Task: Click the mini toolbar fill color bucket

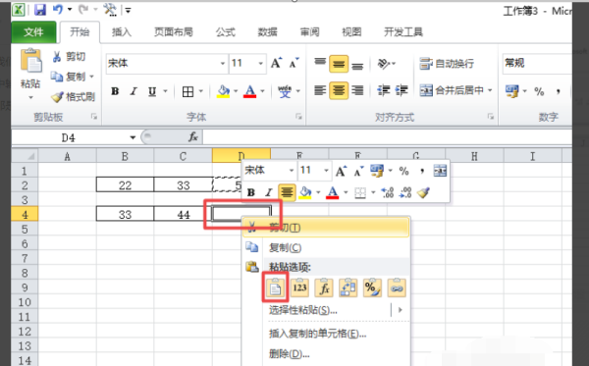Action: click(x=304, y=192)
